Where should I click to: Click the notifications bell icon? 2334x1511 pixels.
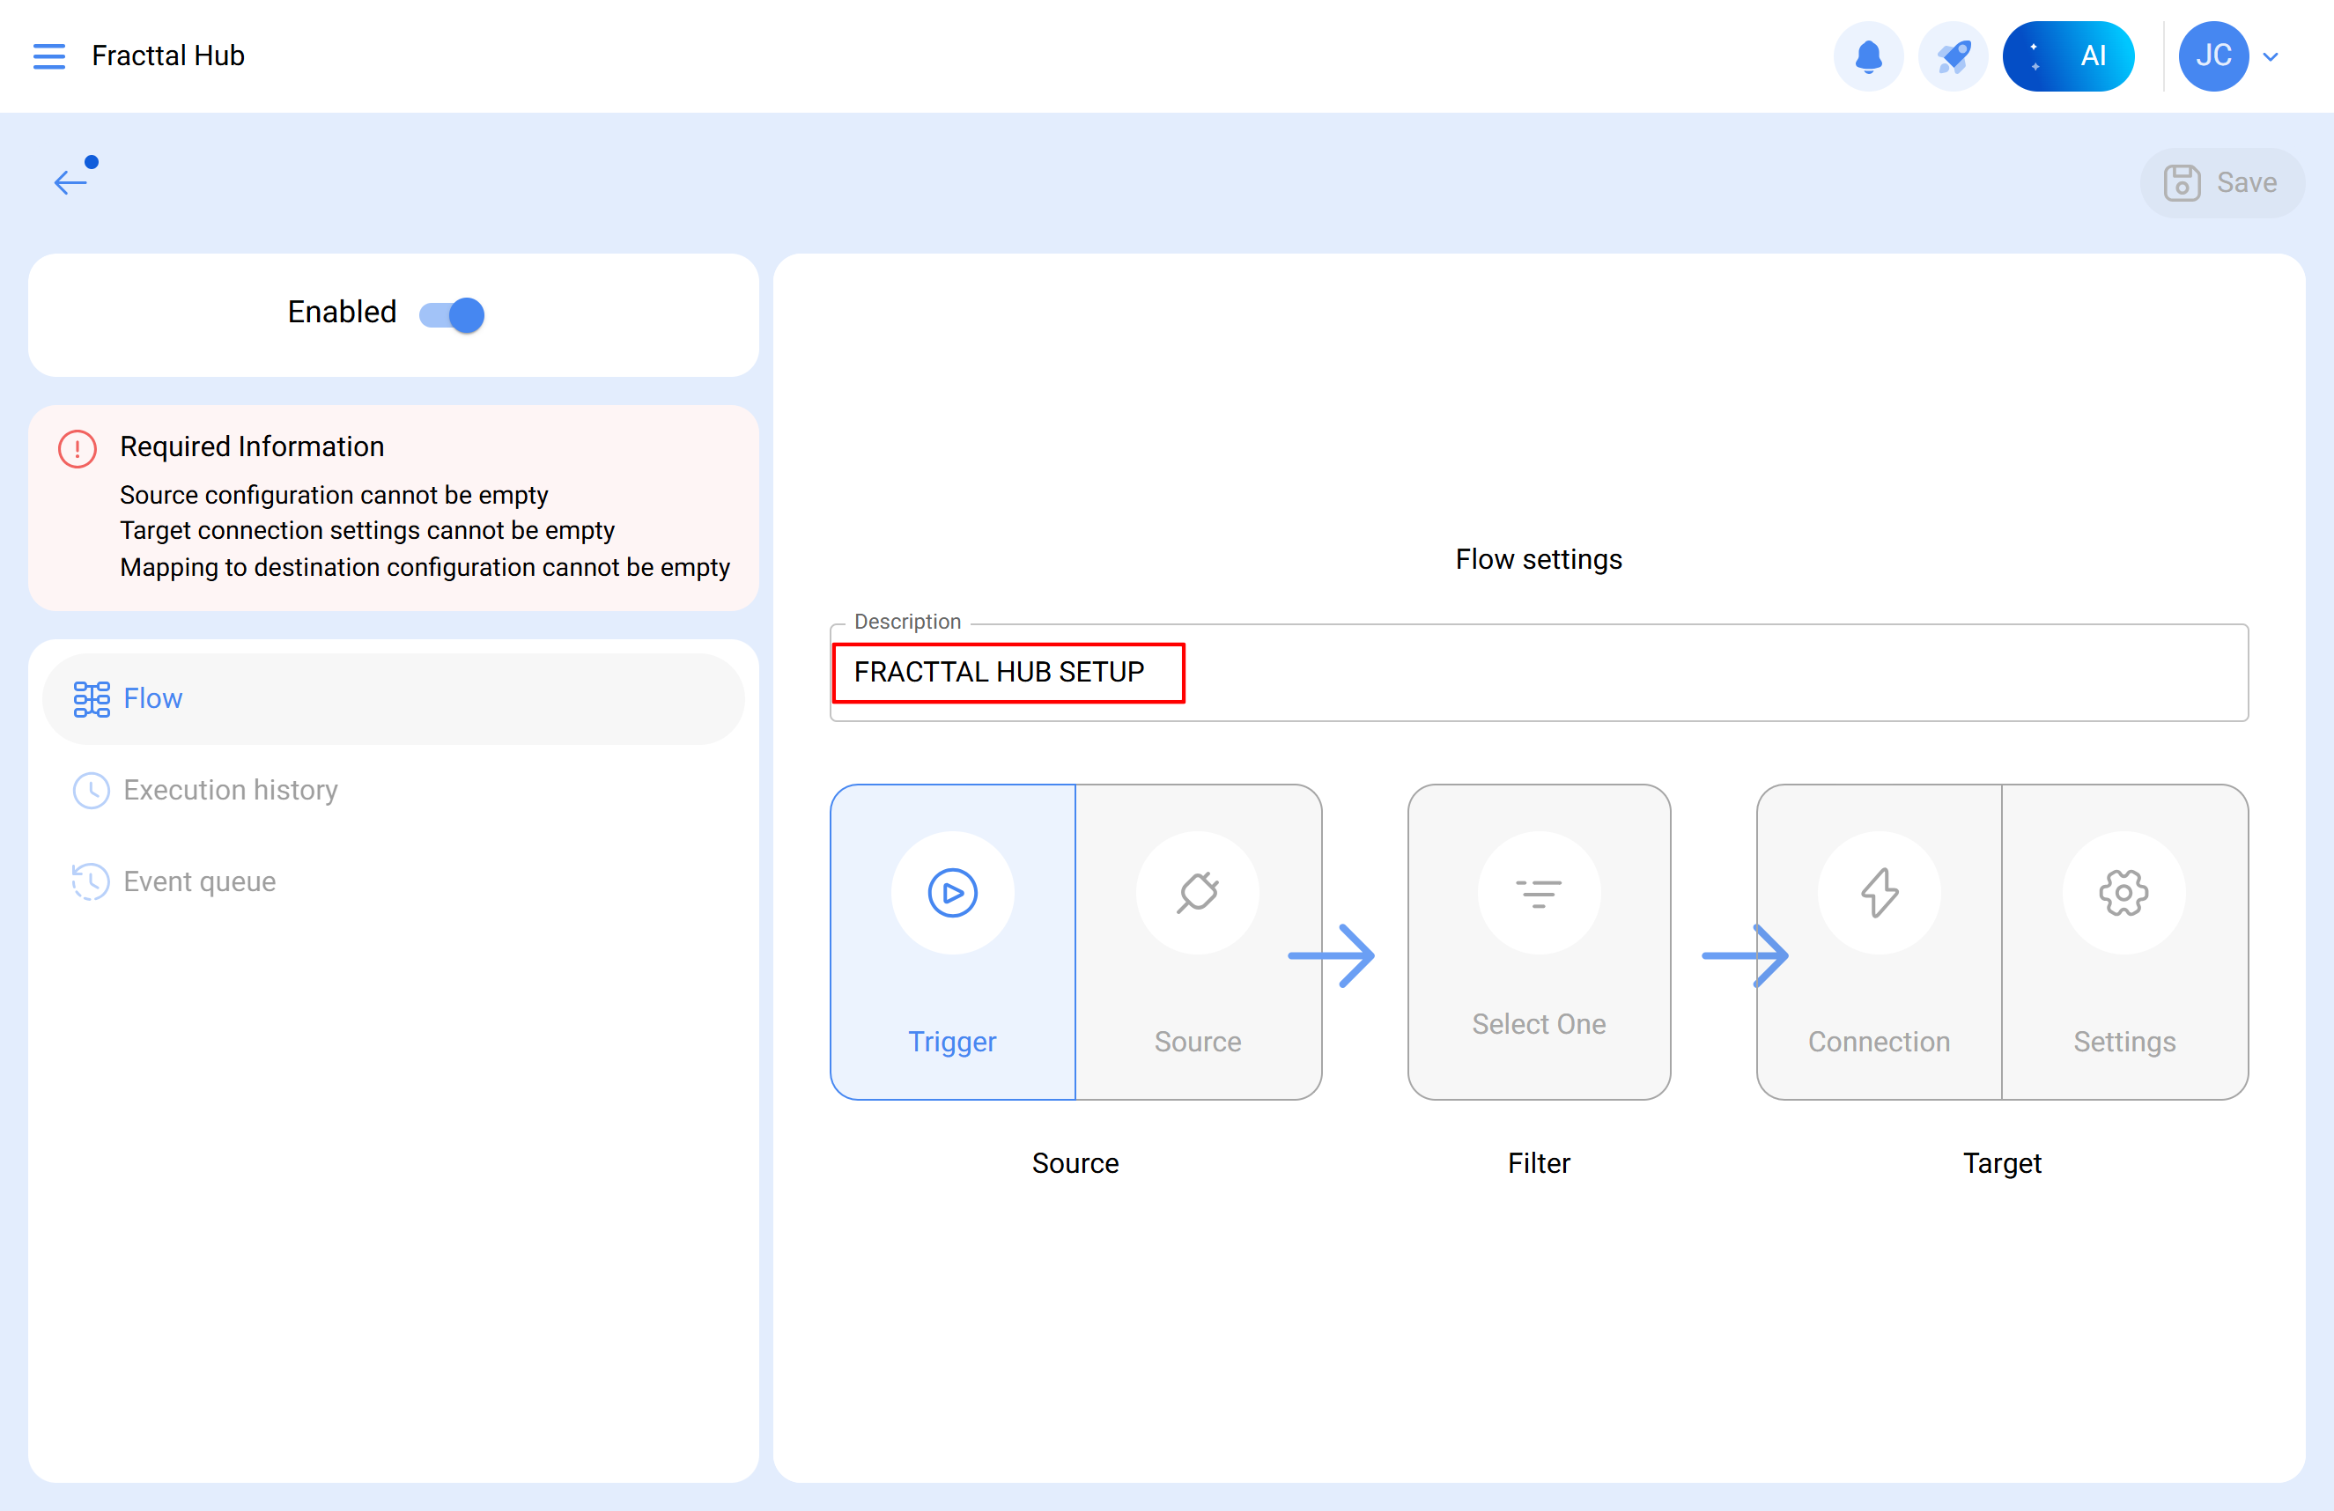point(1868,55)
